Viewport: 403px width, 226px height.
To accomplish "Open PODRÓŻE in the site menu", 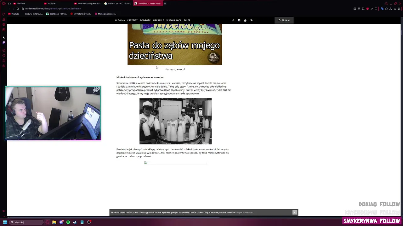I will tap(145, 20).
